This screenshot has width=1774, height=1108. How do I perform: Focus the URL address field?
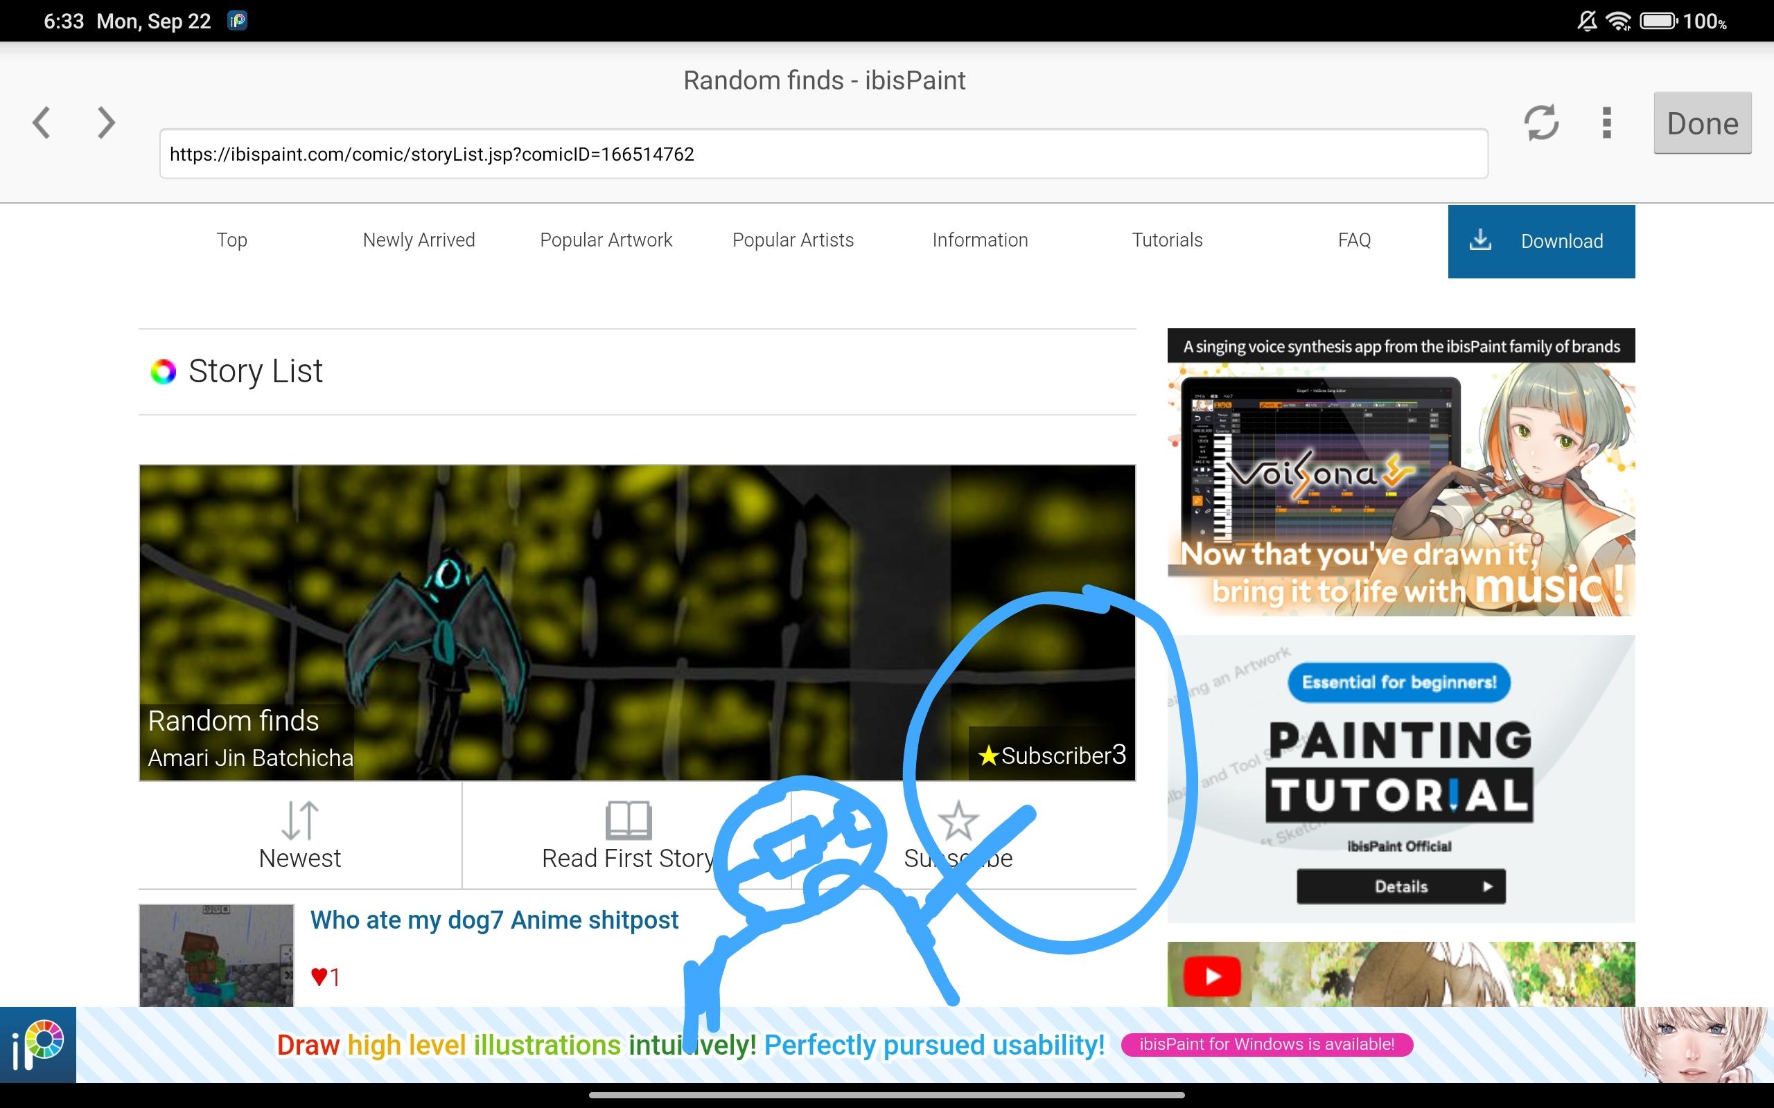pos(824,154)
